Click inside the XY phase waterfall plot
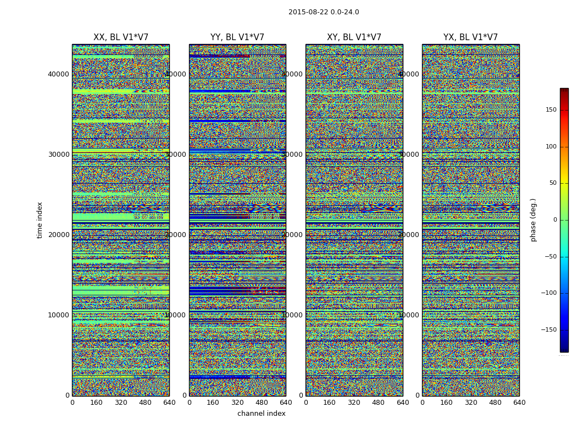577x440 pixels. [x=354, y=220]
